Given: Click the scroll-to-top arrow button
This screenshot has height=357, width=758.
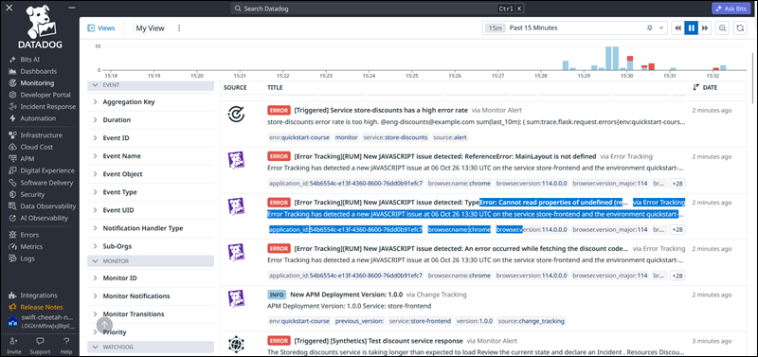Looking at the screenshot, I should click(x=105, y=325).
